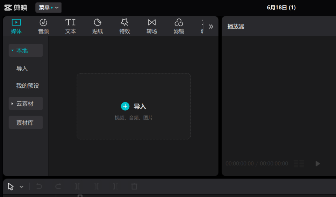Click the redo icon in the timeline toolbar
336x197 pixels.
[x=58, y=187]
